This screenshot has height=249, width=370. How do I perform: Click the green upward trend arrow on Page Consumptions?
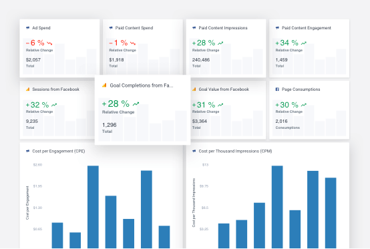coord(304,105)
